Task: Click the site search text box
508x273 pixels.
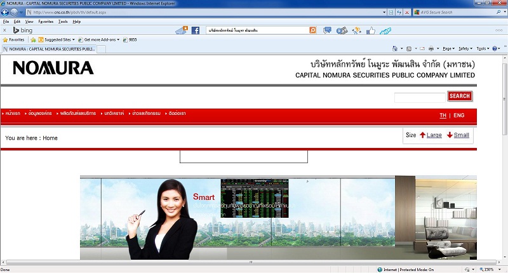Action: 420,97
